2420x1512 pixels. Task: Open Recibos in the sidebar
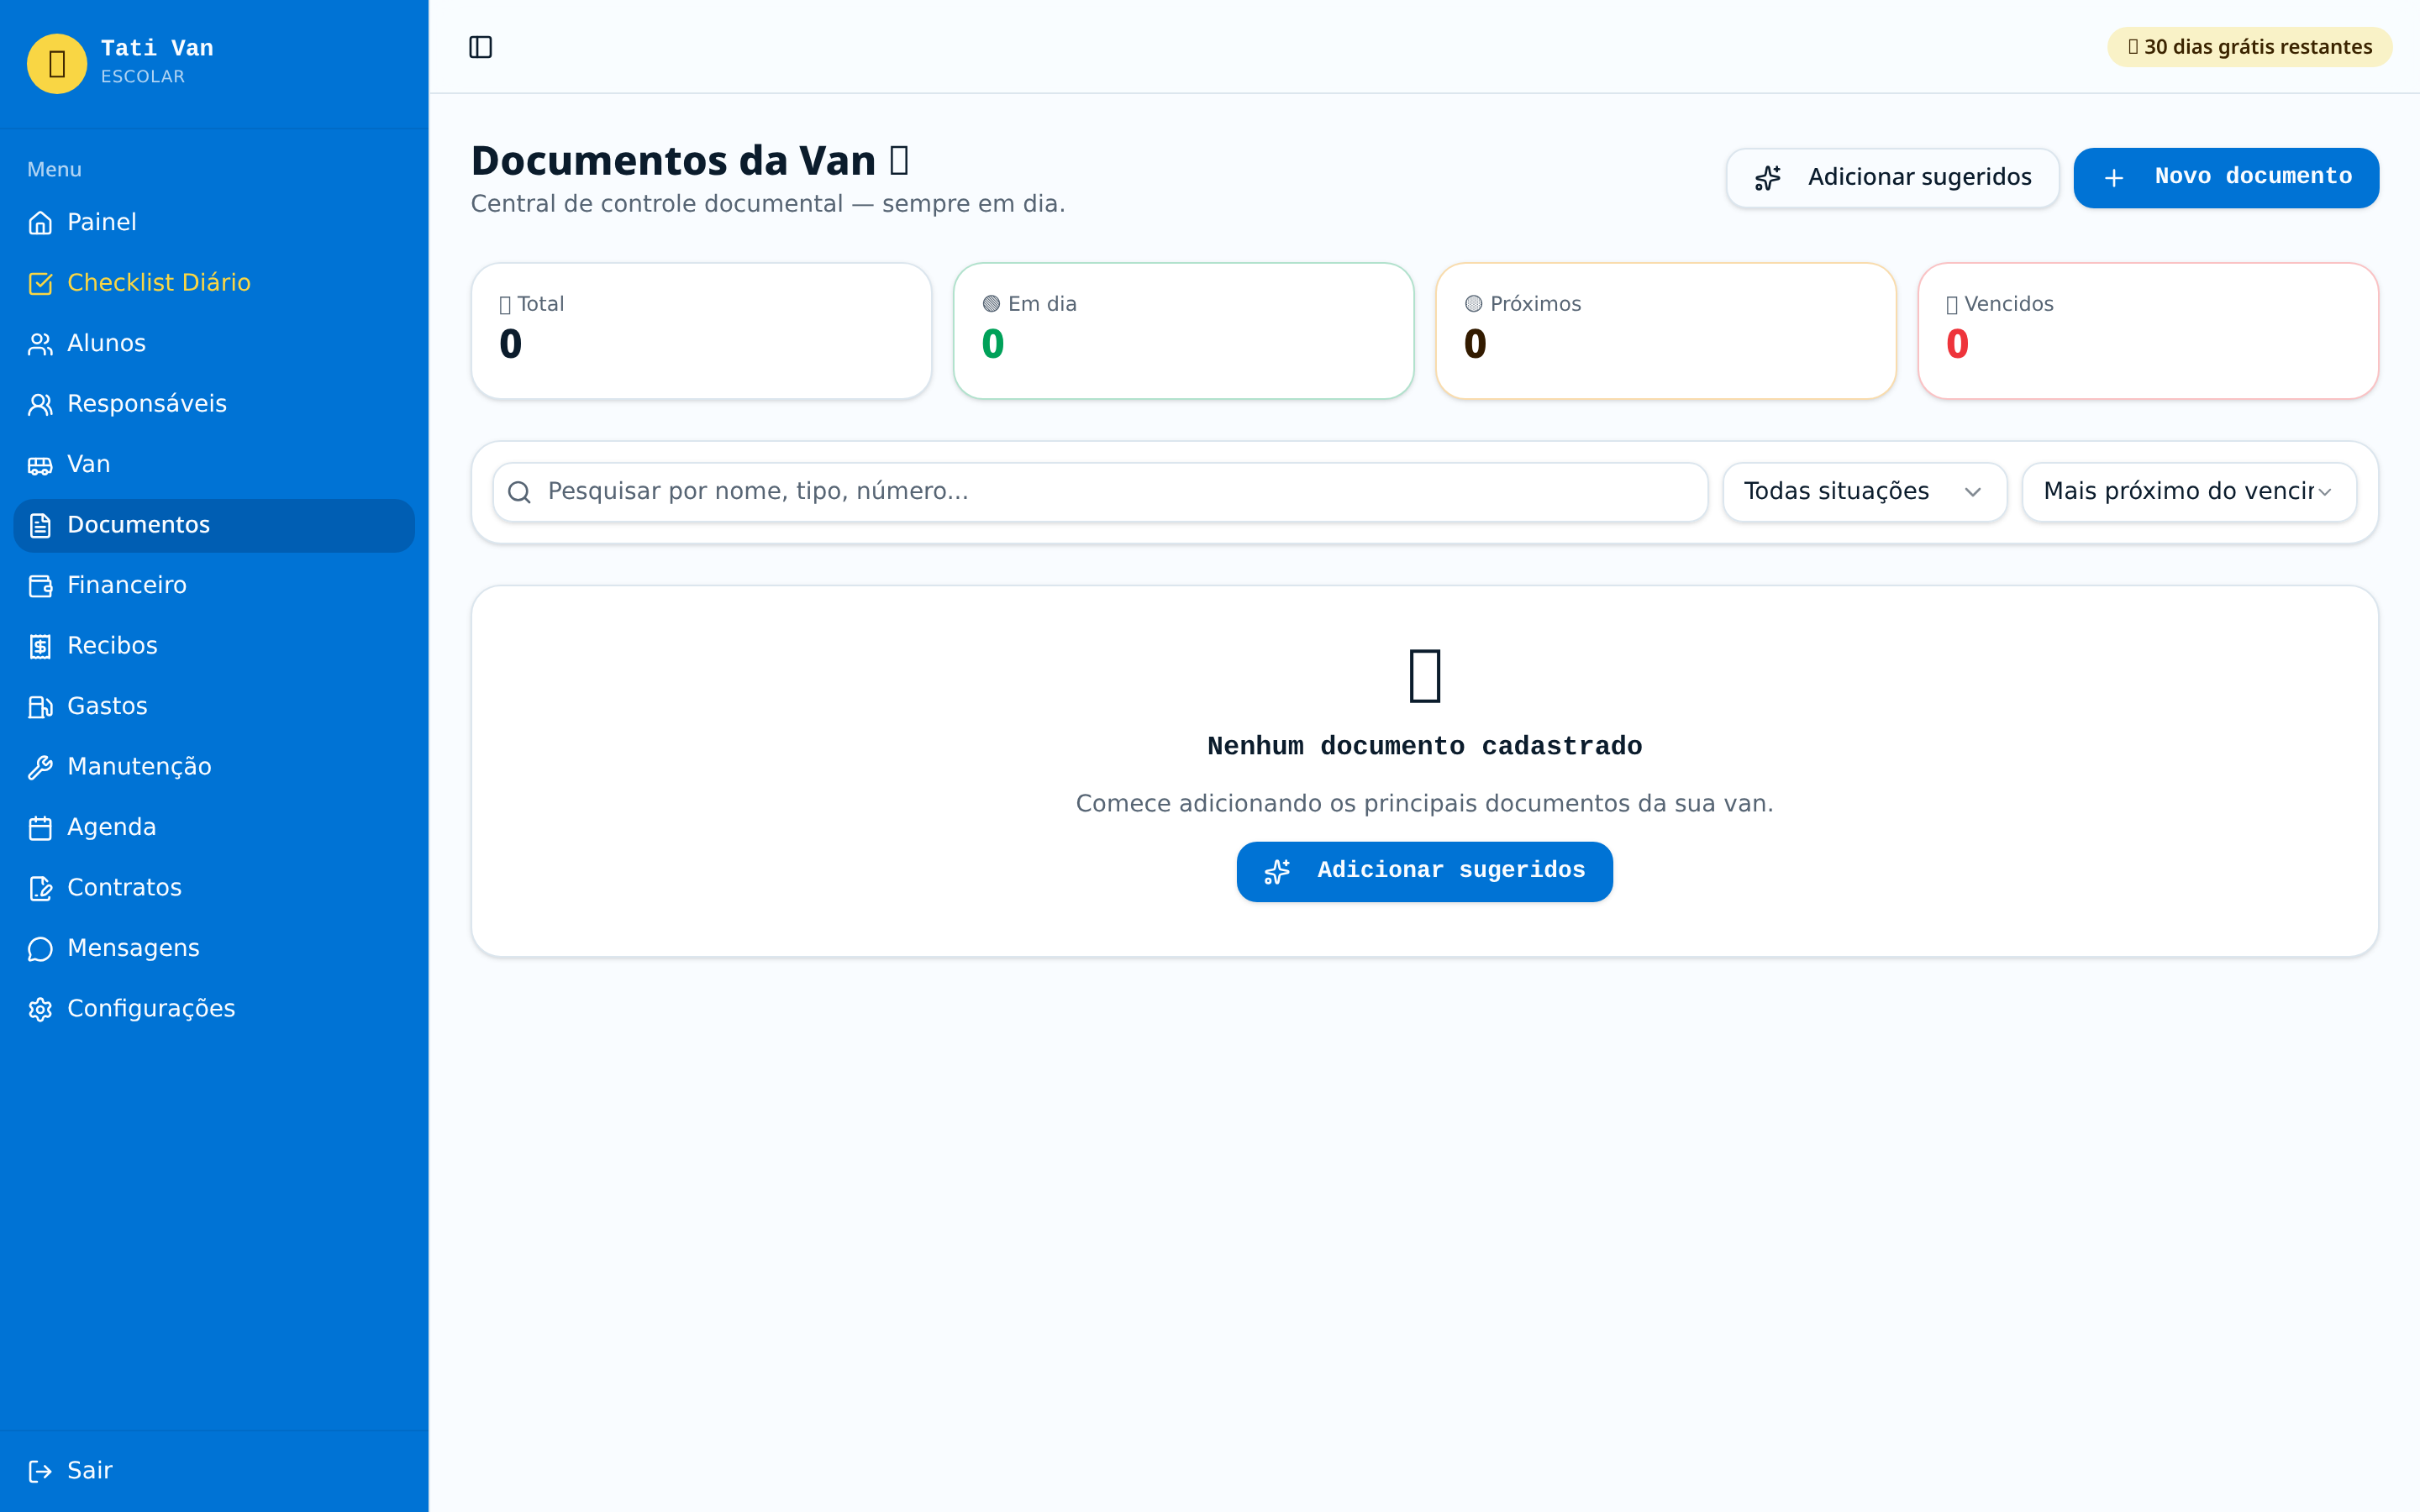pyautogui.click(x=214, y=646)
